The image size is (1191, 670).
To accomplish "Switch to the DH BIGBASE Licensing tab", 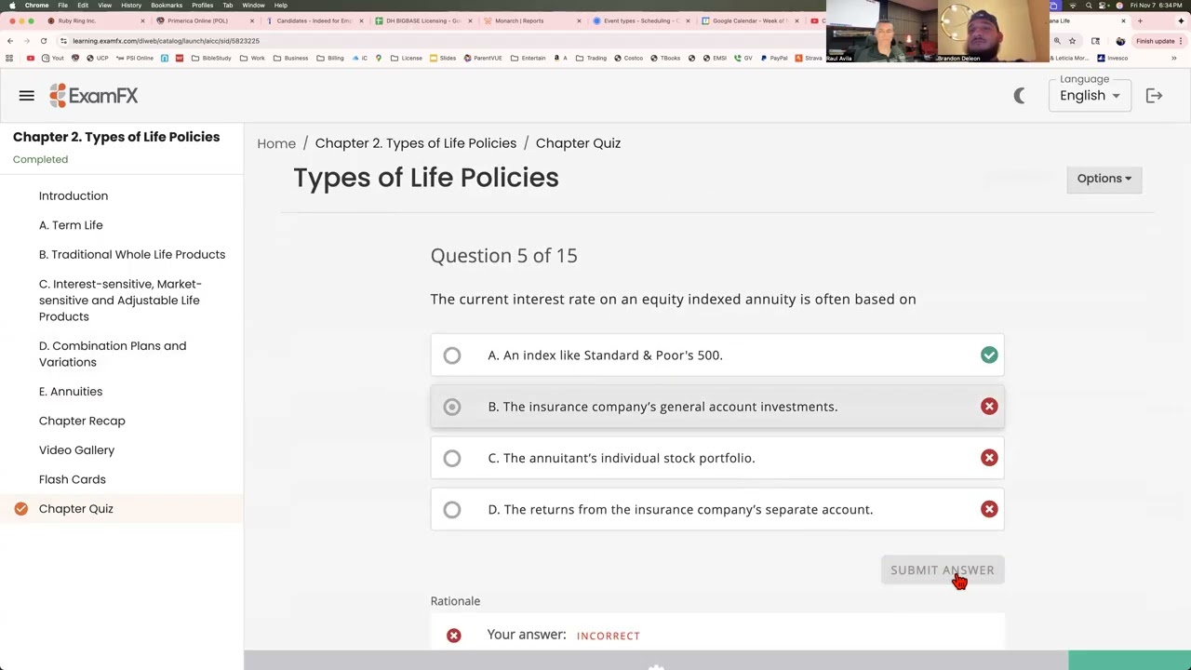I will (x=423, y=20).
